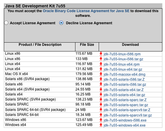165x131 pixels.
Task: Download jdk-7u55-solaris-sparcv9.tar.Z file link
Action: coord(127,110)
